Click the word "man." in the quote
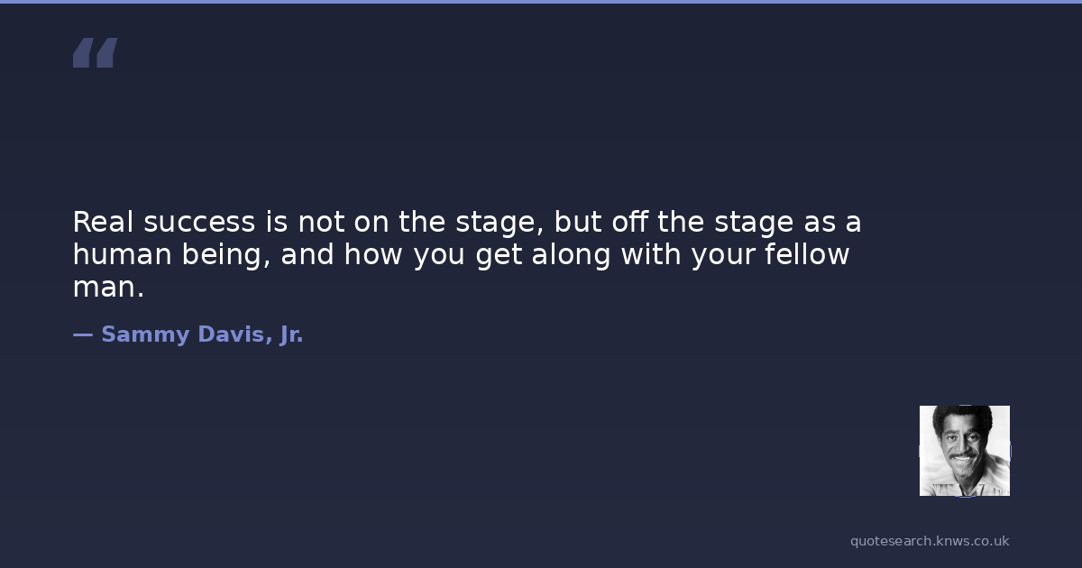1082x568 pixels. click(108, 289)
